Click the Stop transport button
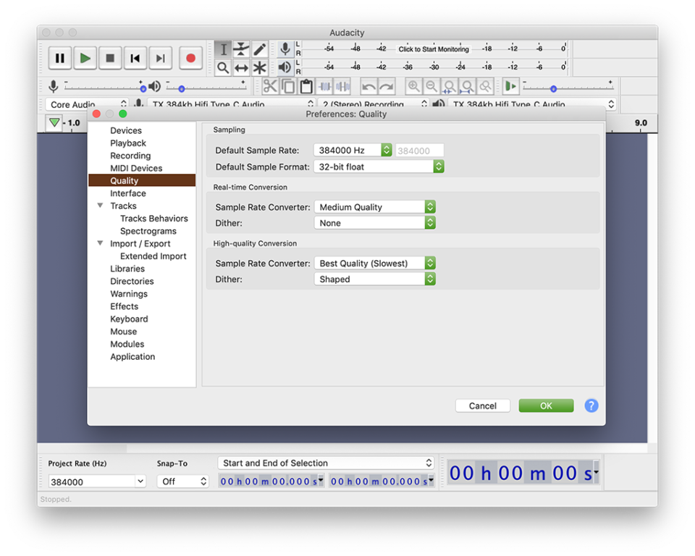Image resolution: width=695 pixels, height=556 pixels. [x=110, y=58]
